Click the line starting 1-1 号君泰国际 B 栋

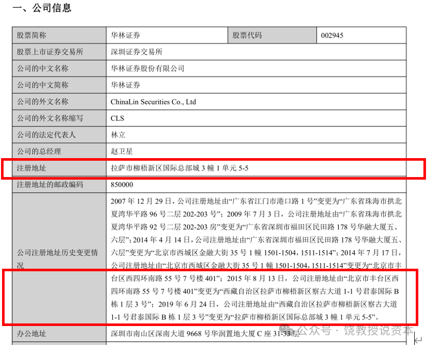point(245,317)
